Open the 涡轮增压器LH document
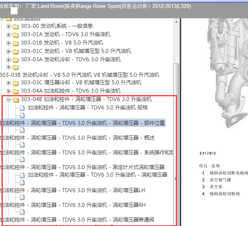The height and width of the screenshot is (226, 248). click(x=72, y=190)
